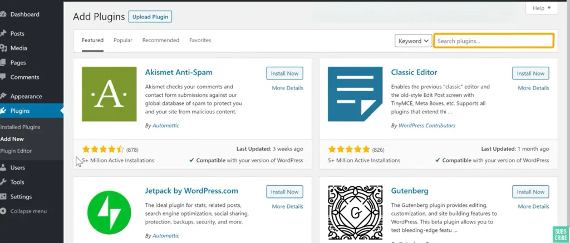
Task: Open Plugin Editor submenu item
Action: click(16, 151)
